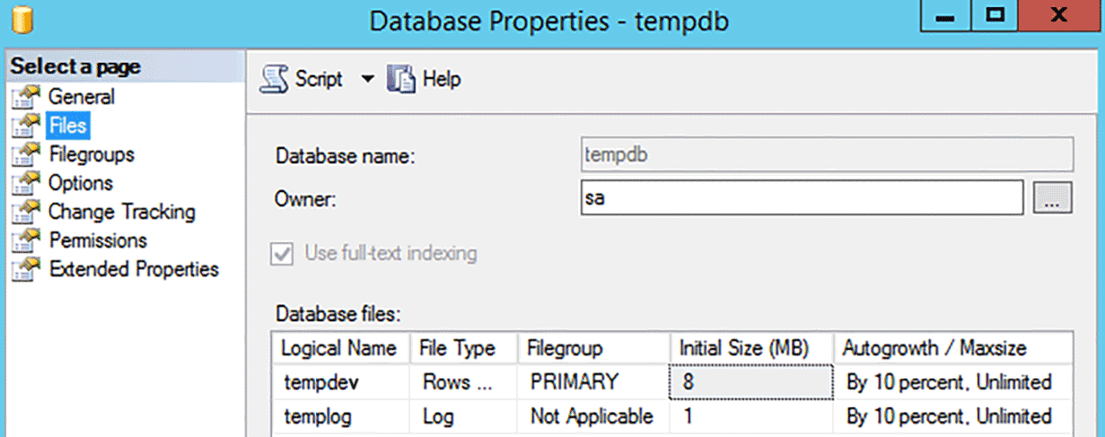Toggle the Use full-text indexing checkbox

[283, 253]
